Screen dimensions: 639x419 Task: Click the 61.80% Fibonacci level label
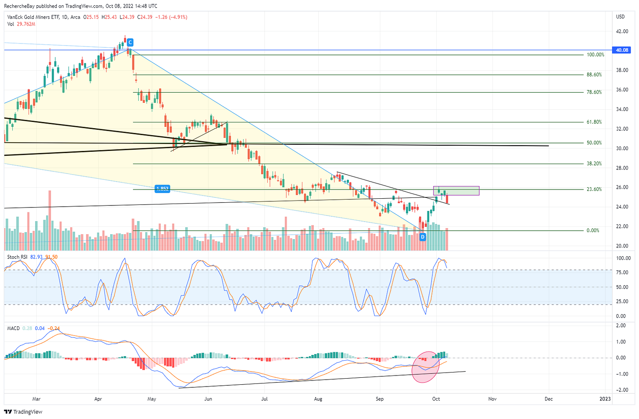(x=594, y=122)
